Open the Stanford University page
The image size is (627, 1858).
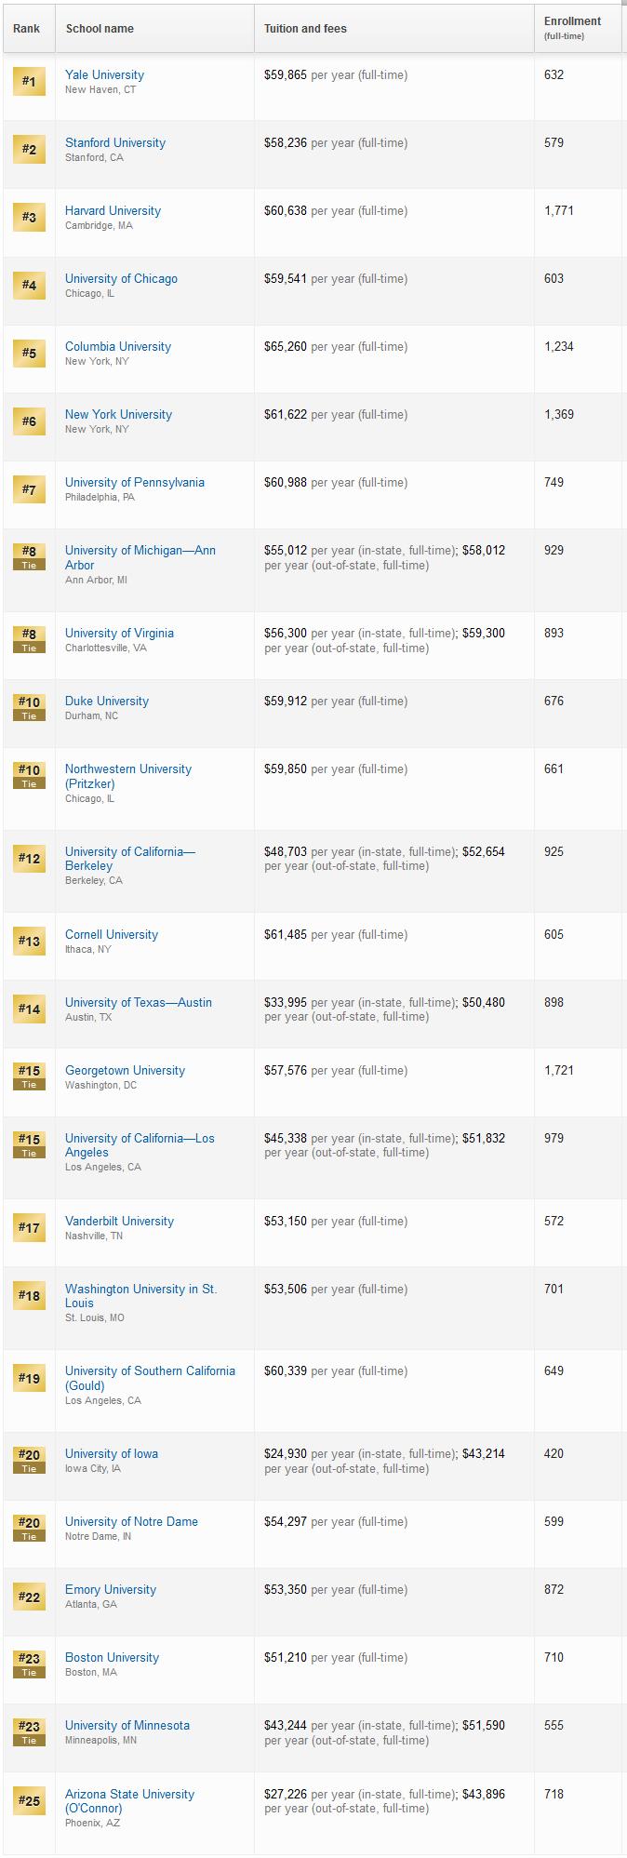pos(115,142)
